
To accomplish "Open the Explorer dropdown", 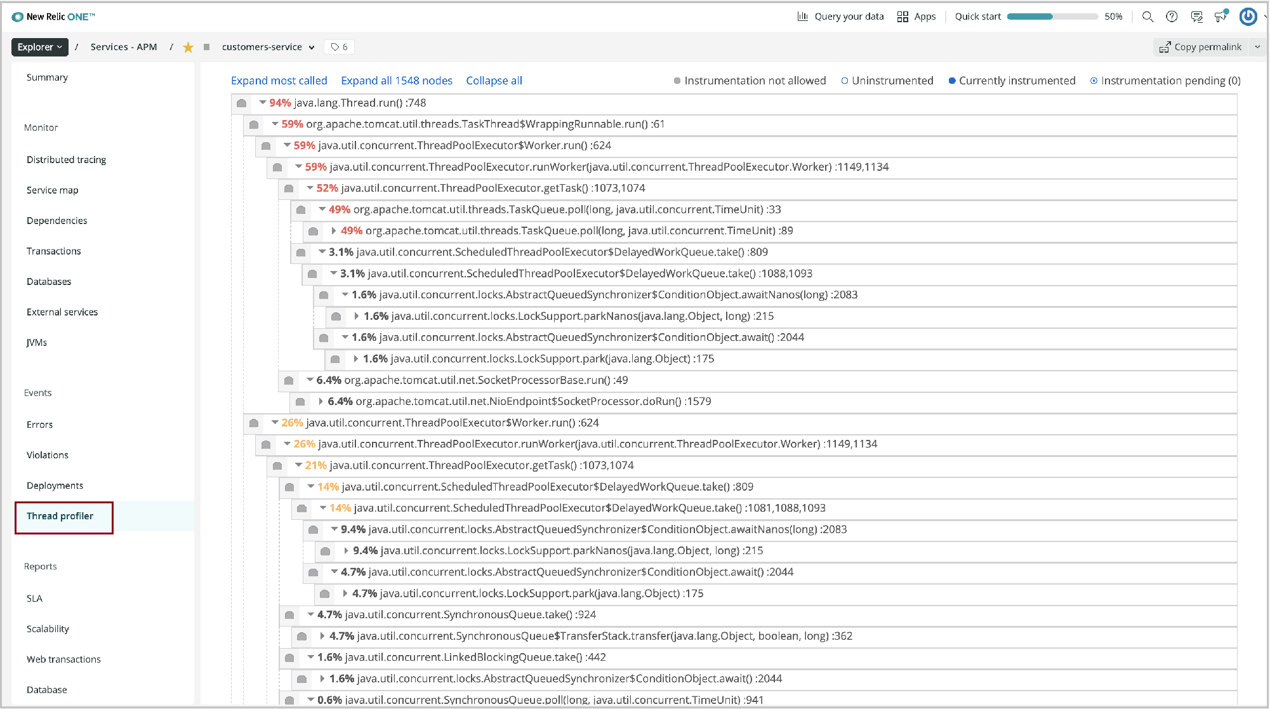I will coord(39,47).
